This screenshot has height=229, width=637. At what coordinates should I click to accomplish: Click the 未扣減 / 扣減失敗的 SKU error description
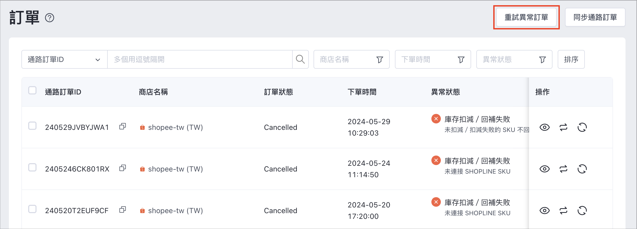[x=486, y=130]
